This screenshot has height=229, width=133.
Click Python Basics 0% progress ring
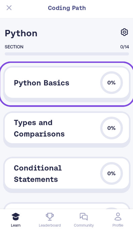(111, 83)
